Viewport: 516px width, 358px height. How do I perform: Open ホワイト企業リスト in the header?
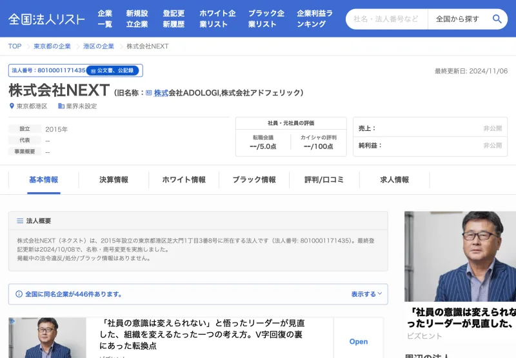(217, 19)
